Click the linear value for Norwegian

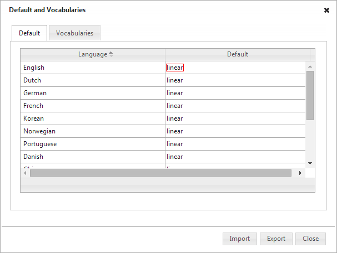coord(174,131)
